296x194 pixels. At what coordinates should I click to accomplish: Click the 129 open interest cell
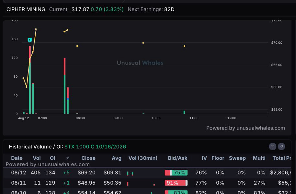pos(50,183)
